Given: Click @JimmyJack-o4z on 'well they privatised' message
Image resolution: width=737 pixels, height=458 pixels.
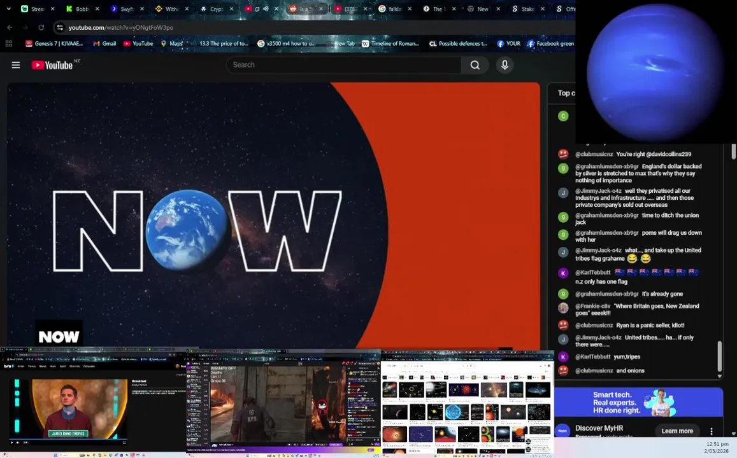Looking at the screenshot, I should click(x=598, y=191).
